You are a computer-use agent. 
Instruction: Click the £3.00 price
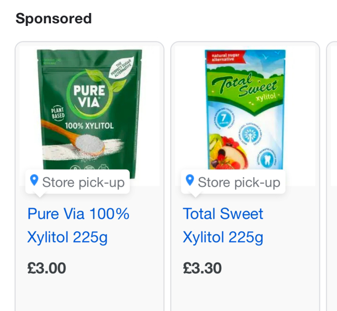click(x=47, y=268)
